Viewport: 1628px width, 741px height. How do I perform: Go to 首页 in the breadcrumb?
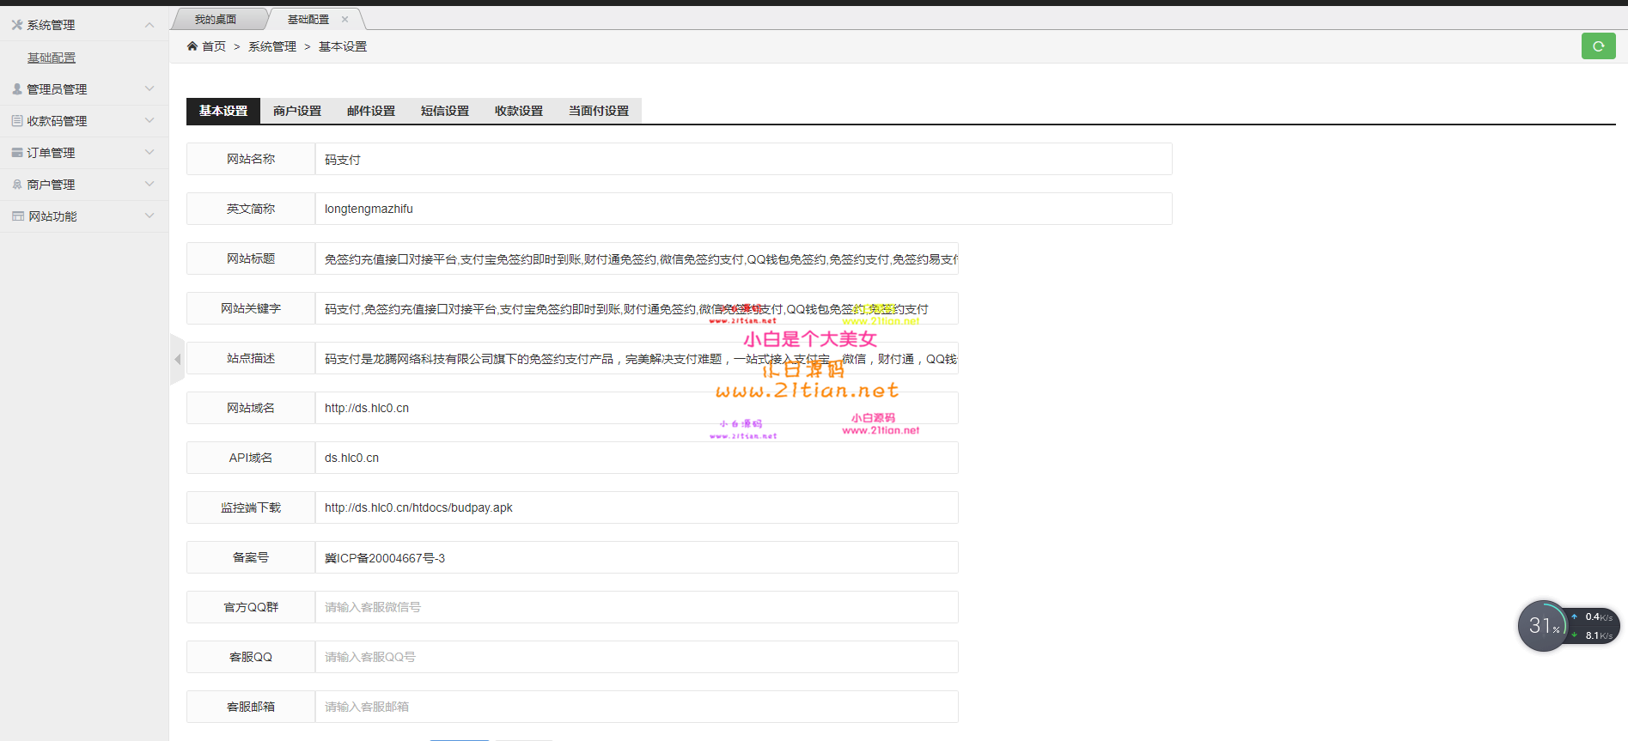pyautogui.click(x=214, y=46)
